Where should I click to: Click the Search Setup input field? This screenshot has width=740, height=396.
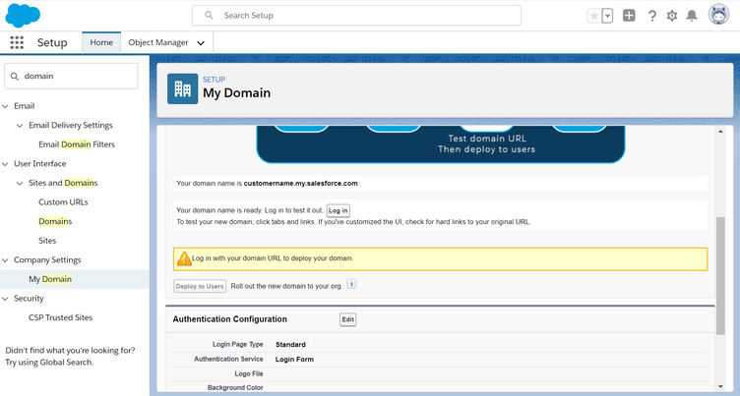click(357, 16)
